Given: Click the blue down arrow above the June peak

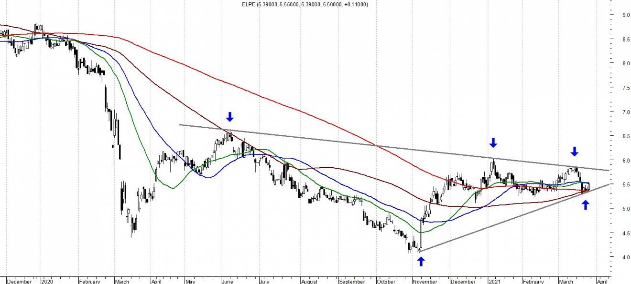Looking at the screenshot, I should pyautogui.click(x=230, y=117).
